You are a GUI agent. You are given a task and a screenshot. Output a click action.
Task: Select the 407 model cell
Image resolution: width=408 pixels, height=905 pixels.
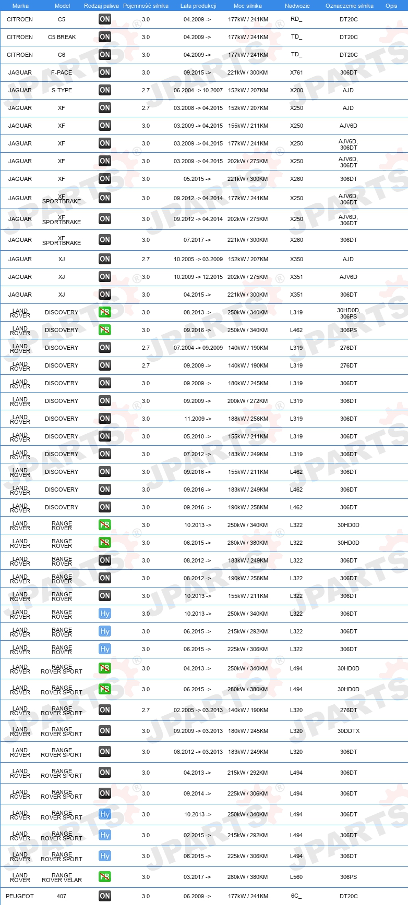[62, 896]
